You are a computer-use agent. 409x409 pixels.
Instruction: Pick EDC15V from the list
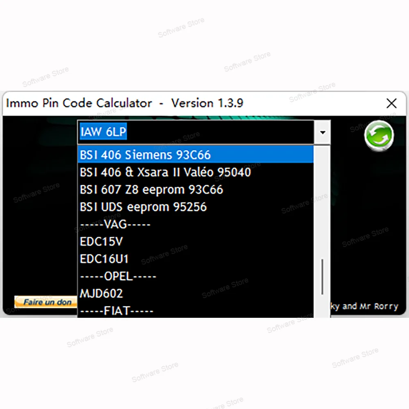196,241
